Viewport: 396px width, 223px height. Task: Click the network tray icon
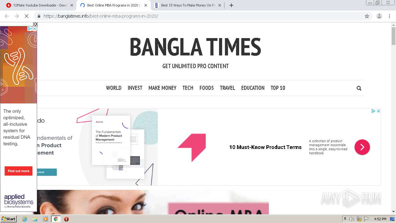(359, 219)
